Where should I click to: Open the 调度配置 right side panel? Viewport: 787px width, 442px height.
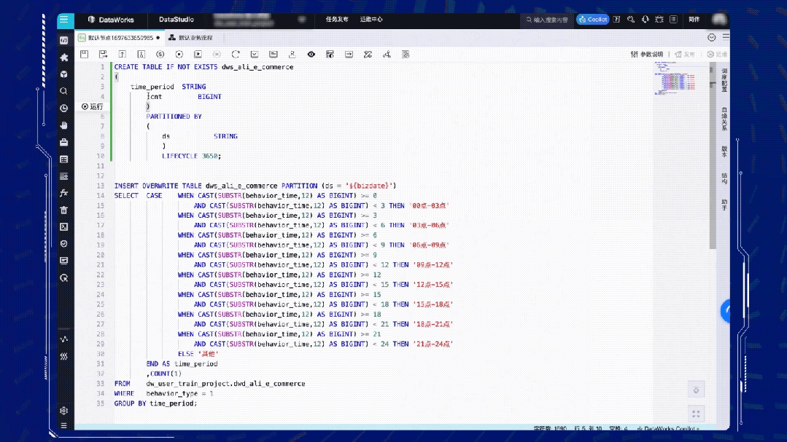(724, 80)
